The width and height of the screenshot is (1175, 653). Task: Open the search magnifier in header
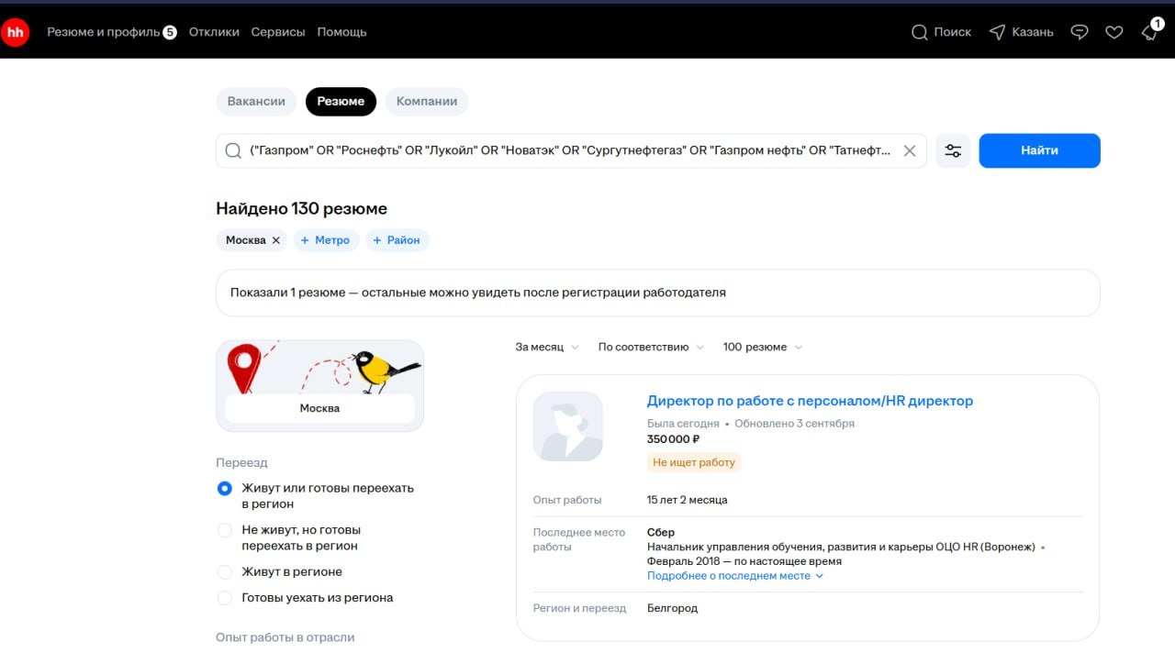pyautogui.click(x=920, y=32)
